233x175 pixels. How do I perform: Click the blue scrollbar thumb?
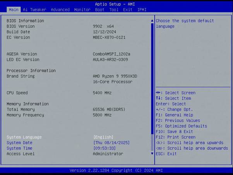point(152,78)
